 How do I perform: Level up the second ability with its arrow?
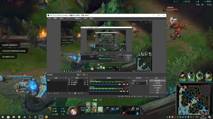click(94, 104)
